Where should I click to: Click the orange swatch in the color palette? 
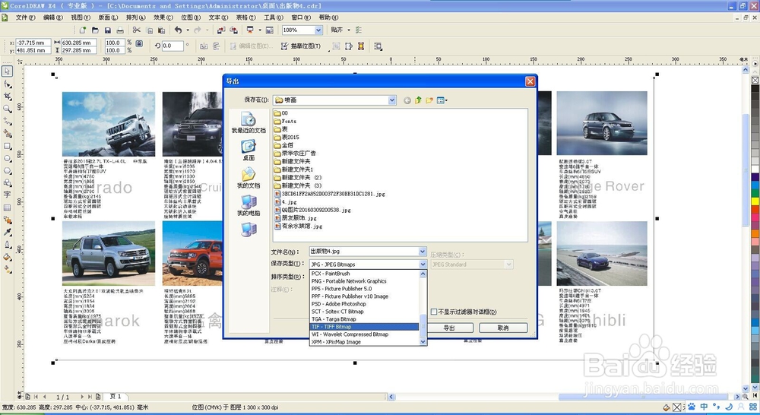(x=755, y=233)
